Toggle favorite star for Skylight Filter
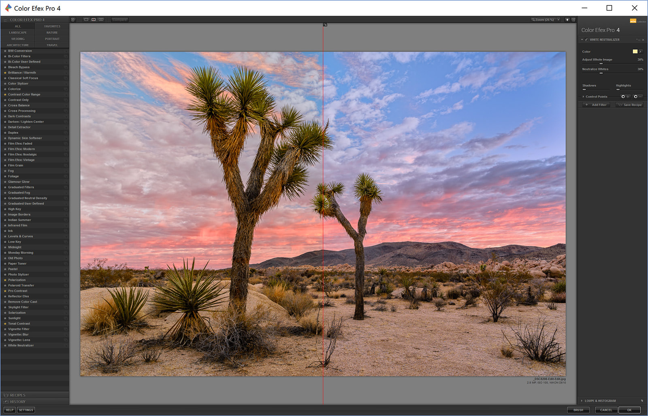Viewport: 648px width, 416px height. [5, 307]
